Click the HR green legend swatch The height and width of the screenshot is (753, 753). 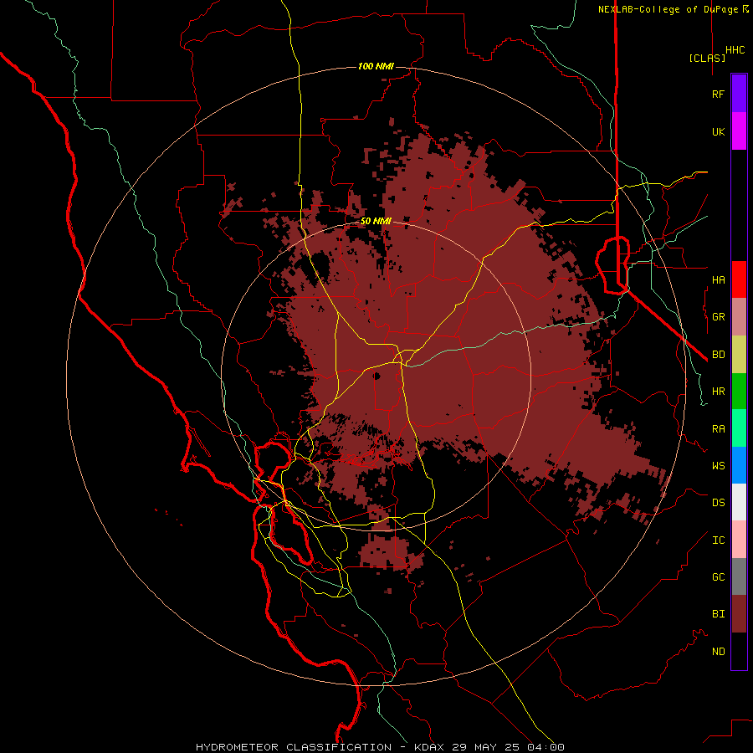739,392
